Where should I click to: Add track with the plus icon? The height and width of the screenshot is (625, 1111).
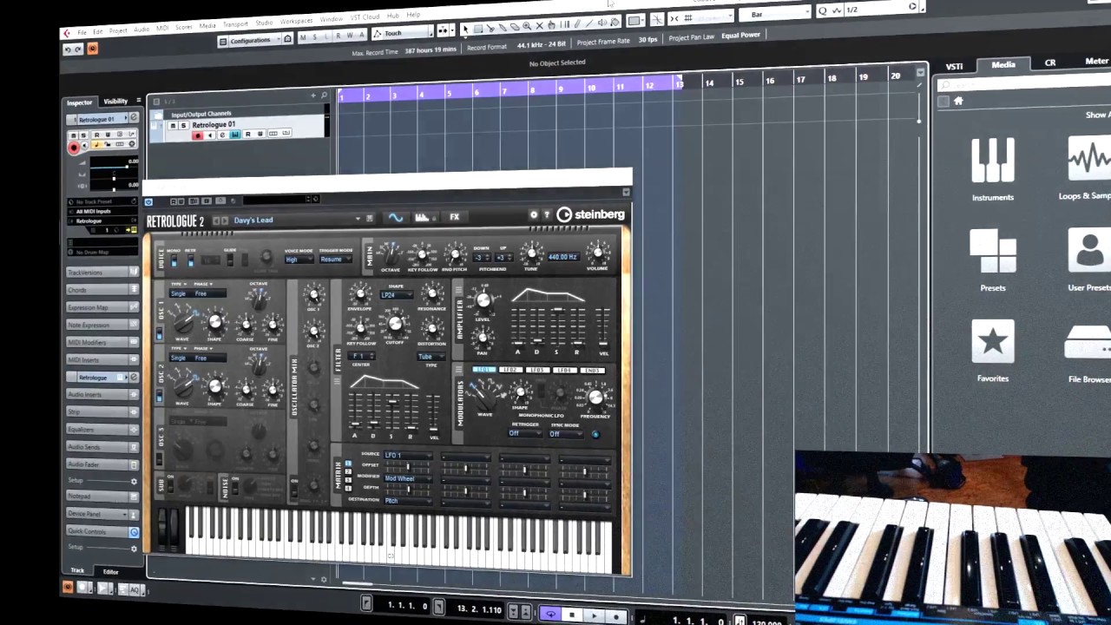[313, 95]
